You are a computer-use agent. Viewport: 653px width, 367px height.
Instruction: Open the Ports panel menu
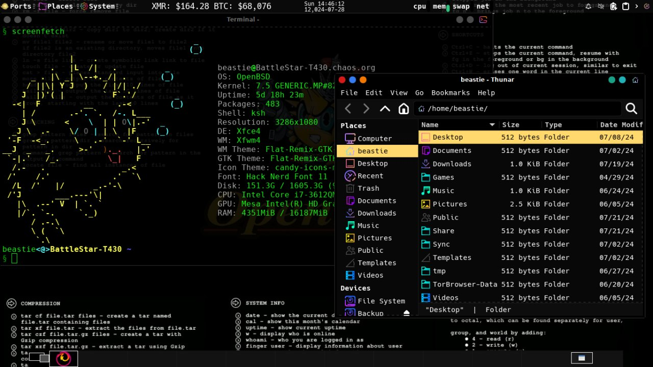coord(16,7)
